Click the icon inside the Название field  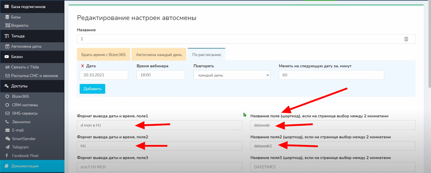pyautogui.click(x=406, y=39)
